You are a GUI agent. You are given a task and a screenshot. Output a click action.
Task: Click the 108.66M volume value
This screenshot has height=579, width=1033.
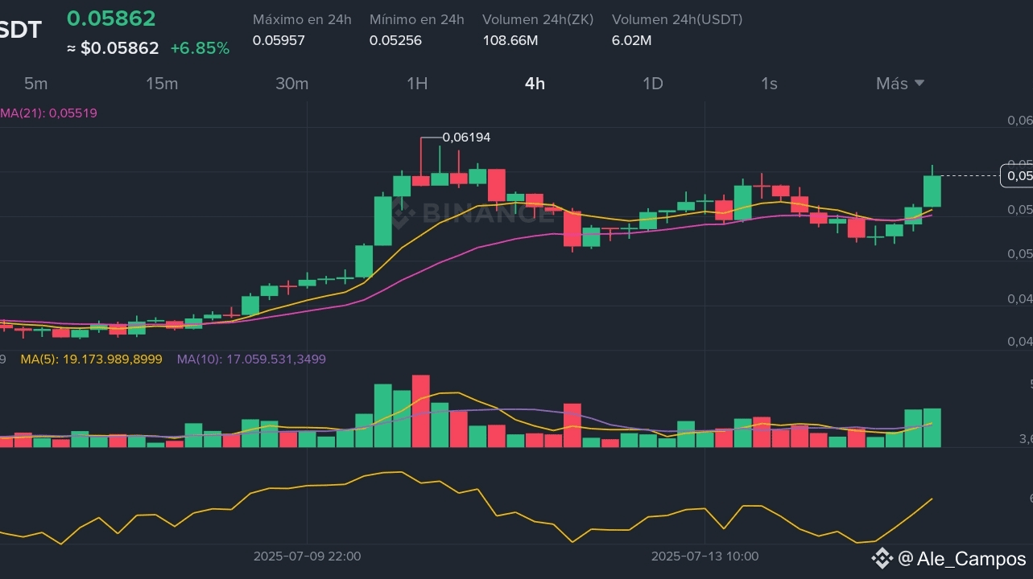click(x=510, y=40)
